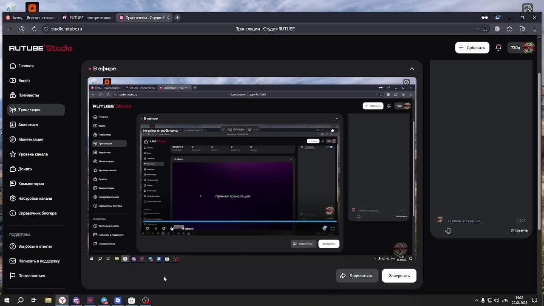This screenshot has width=544, height=306.
Task: Open the volume control in system tray
Action: click(x=496, y=300)
